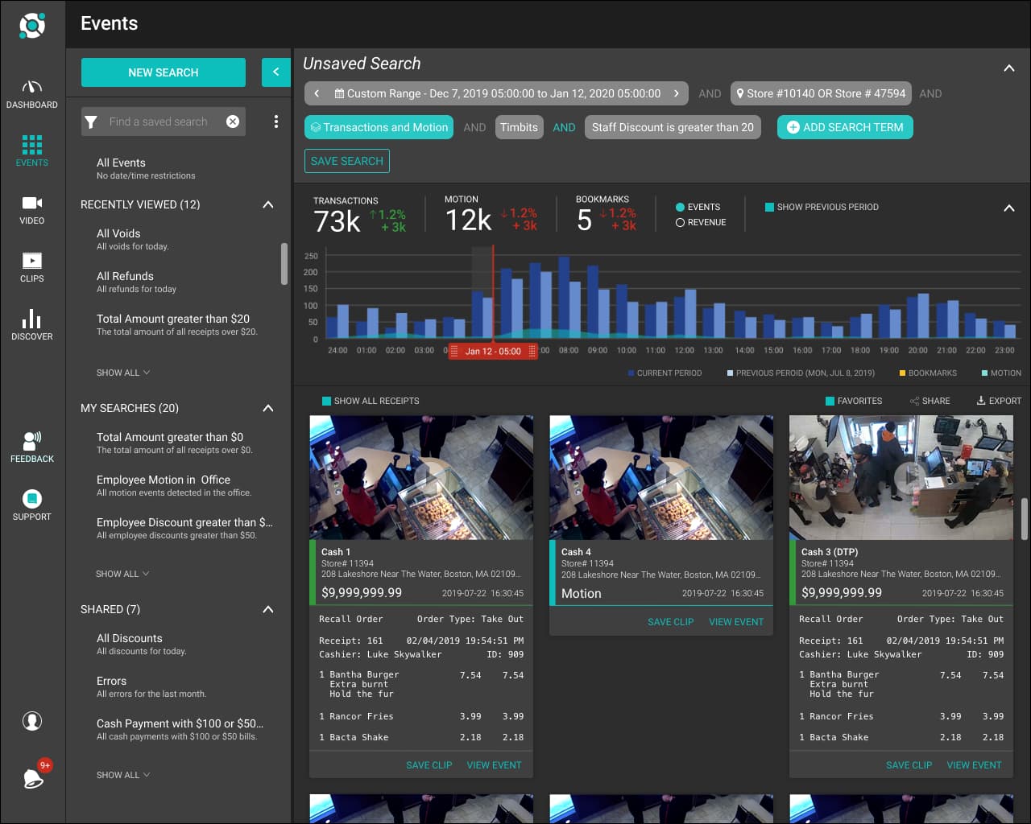The image size is (1031, 824).
Task: Select the Events navigation item
Action: click(32, 150)
